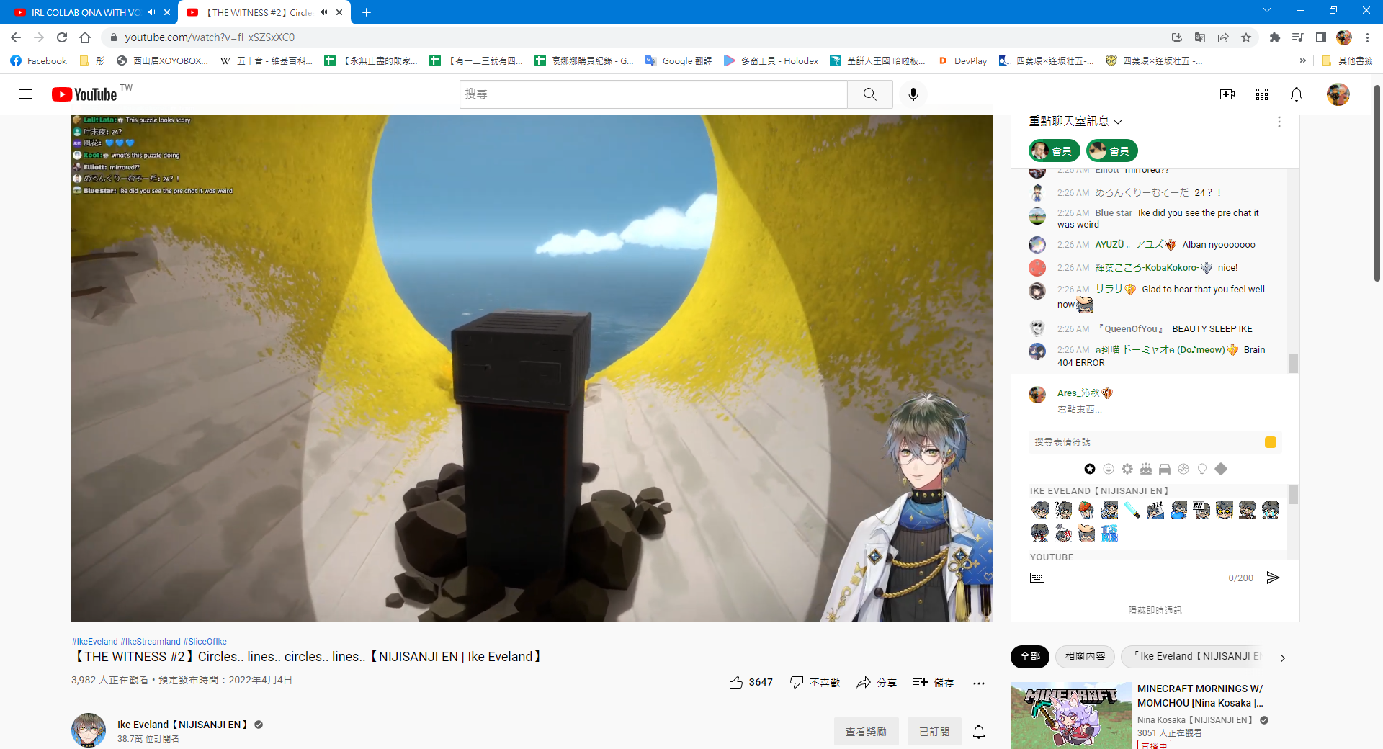The height and width of the screenshot is (749, 1383).
Task: Toggle the channel notification bell
Action: pyautogui.click(x=979, y=732)
